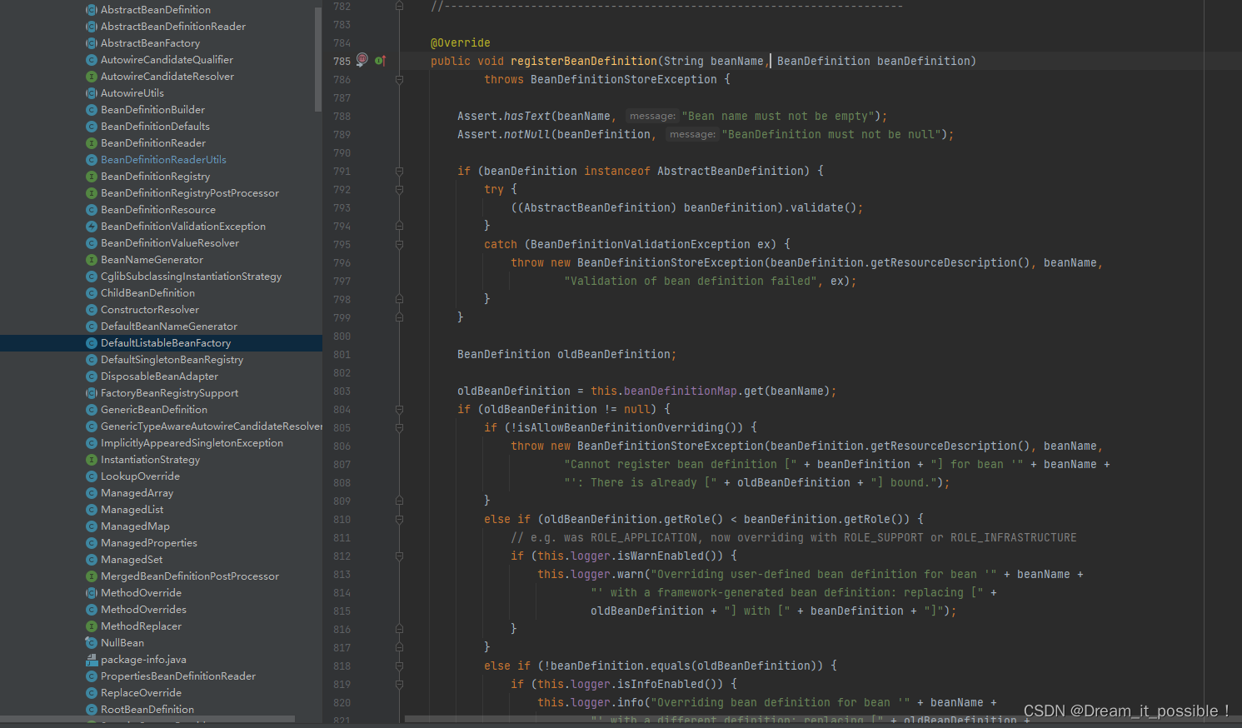Collapse the catch block on line 795

pyautogui.click(x=399, y=245)
